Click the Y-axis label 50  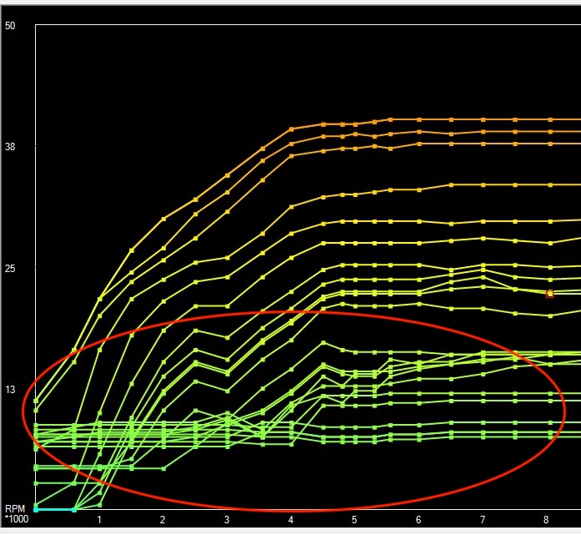11,26
